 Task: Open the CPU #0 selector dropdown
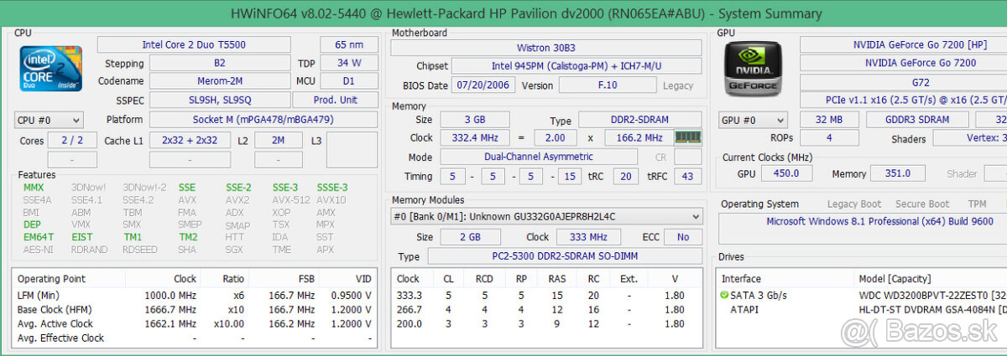(49, 120)
